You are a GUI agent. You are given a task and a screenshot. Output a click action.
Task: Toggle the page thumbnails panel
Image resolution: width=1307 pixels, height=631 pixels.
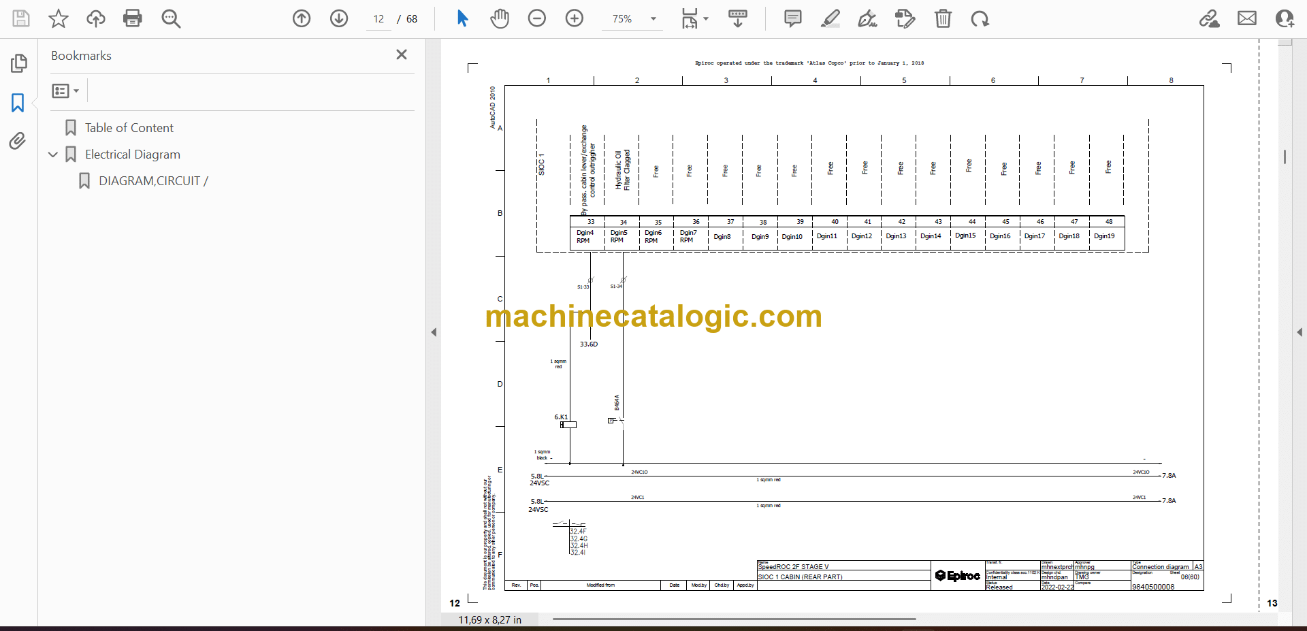[18, 63]
